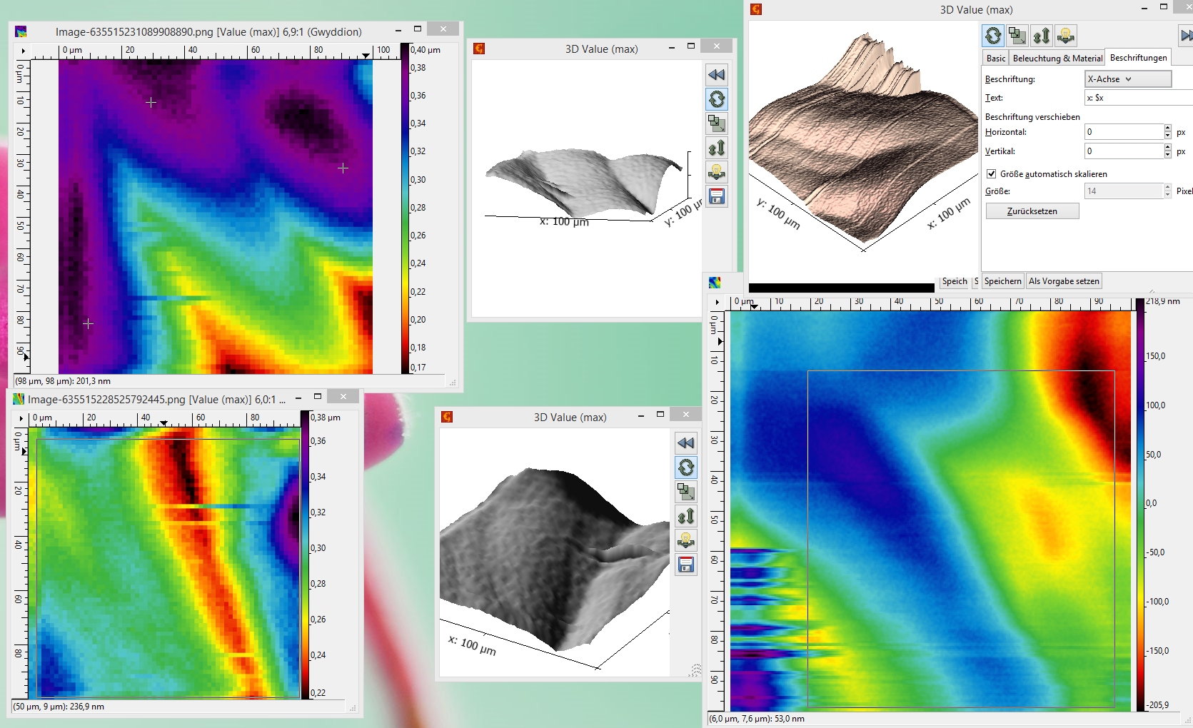Click the copper 3D surface view
The height and width of the screenshot is (728, 1193).
pyautogui.click(x=863, y=142)
